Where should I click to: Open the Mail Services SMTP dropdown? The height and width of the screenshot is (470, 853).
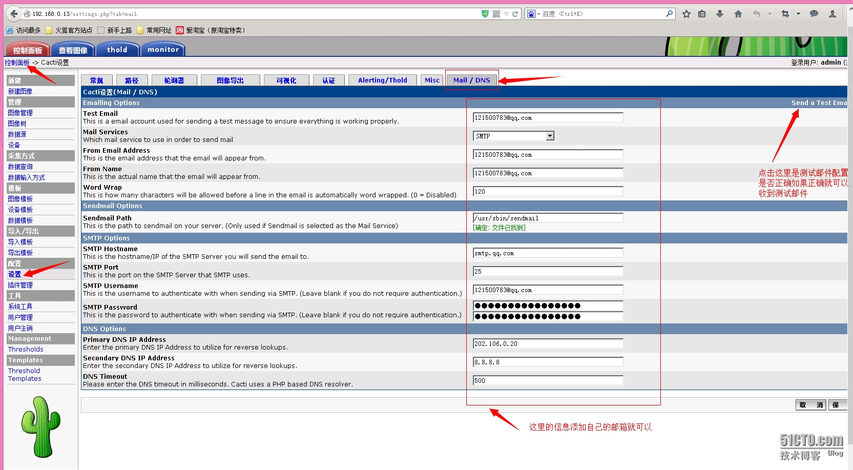pyautogui.click(x=514, y=136)
